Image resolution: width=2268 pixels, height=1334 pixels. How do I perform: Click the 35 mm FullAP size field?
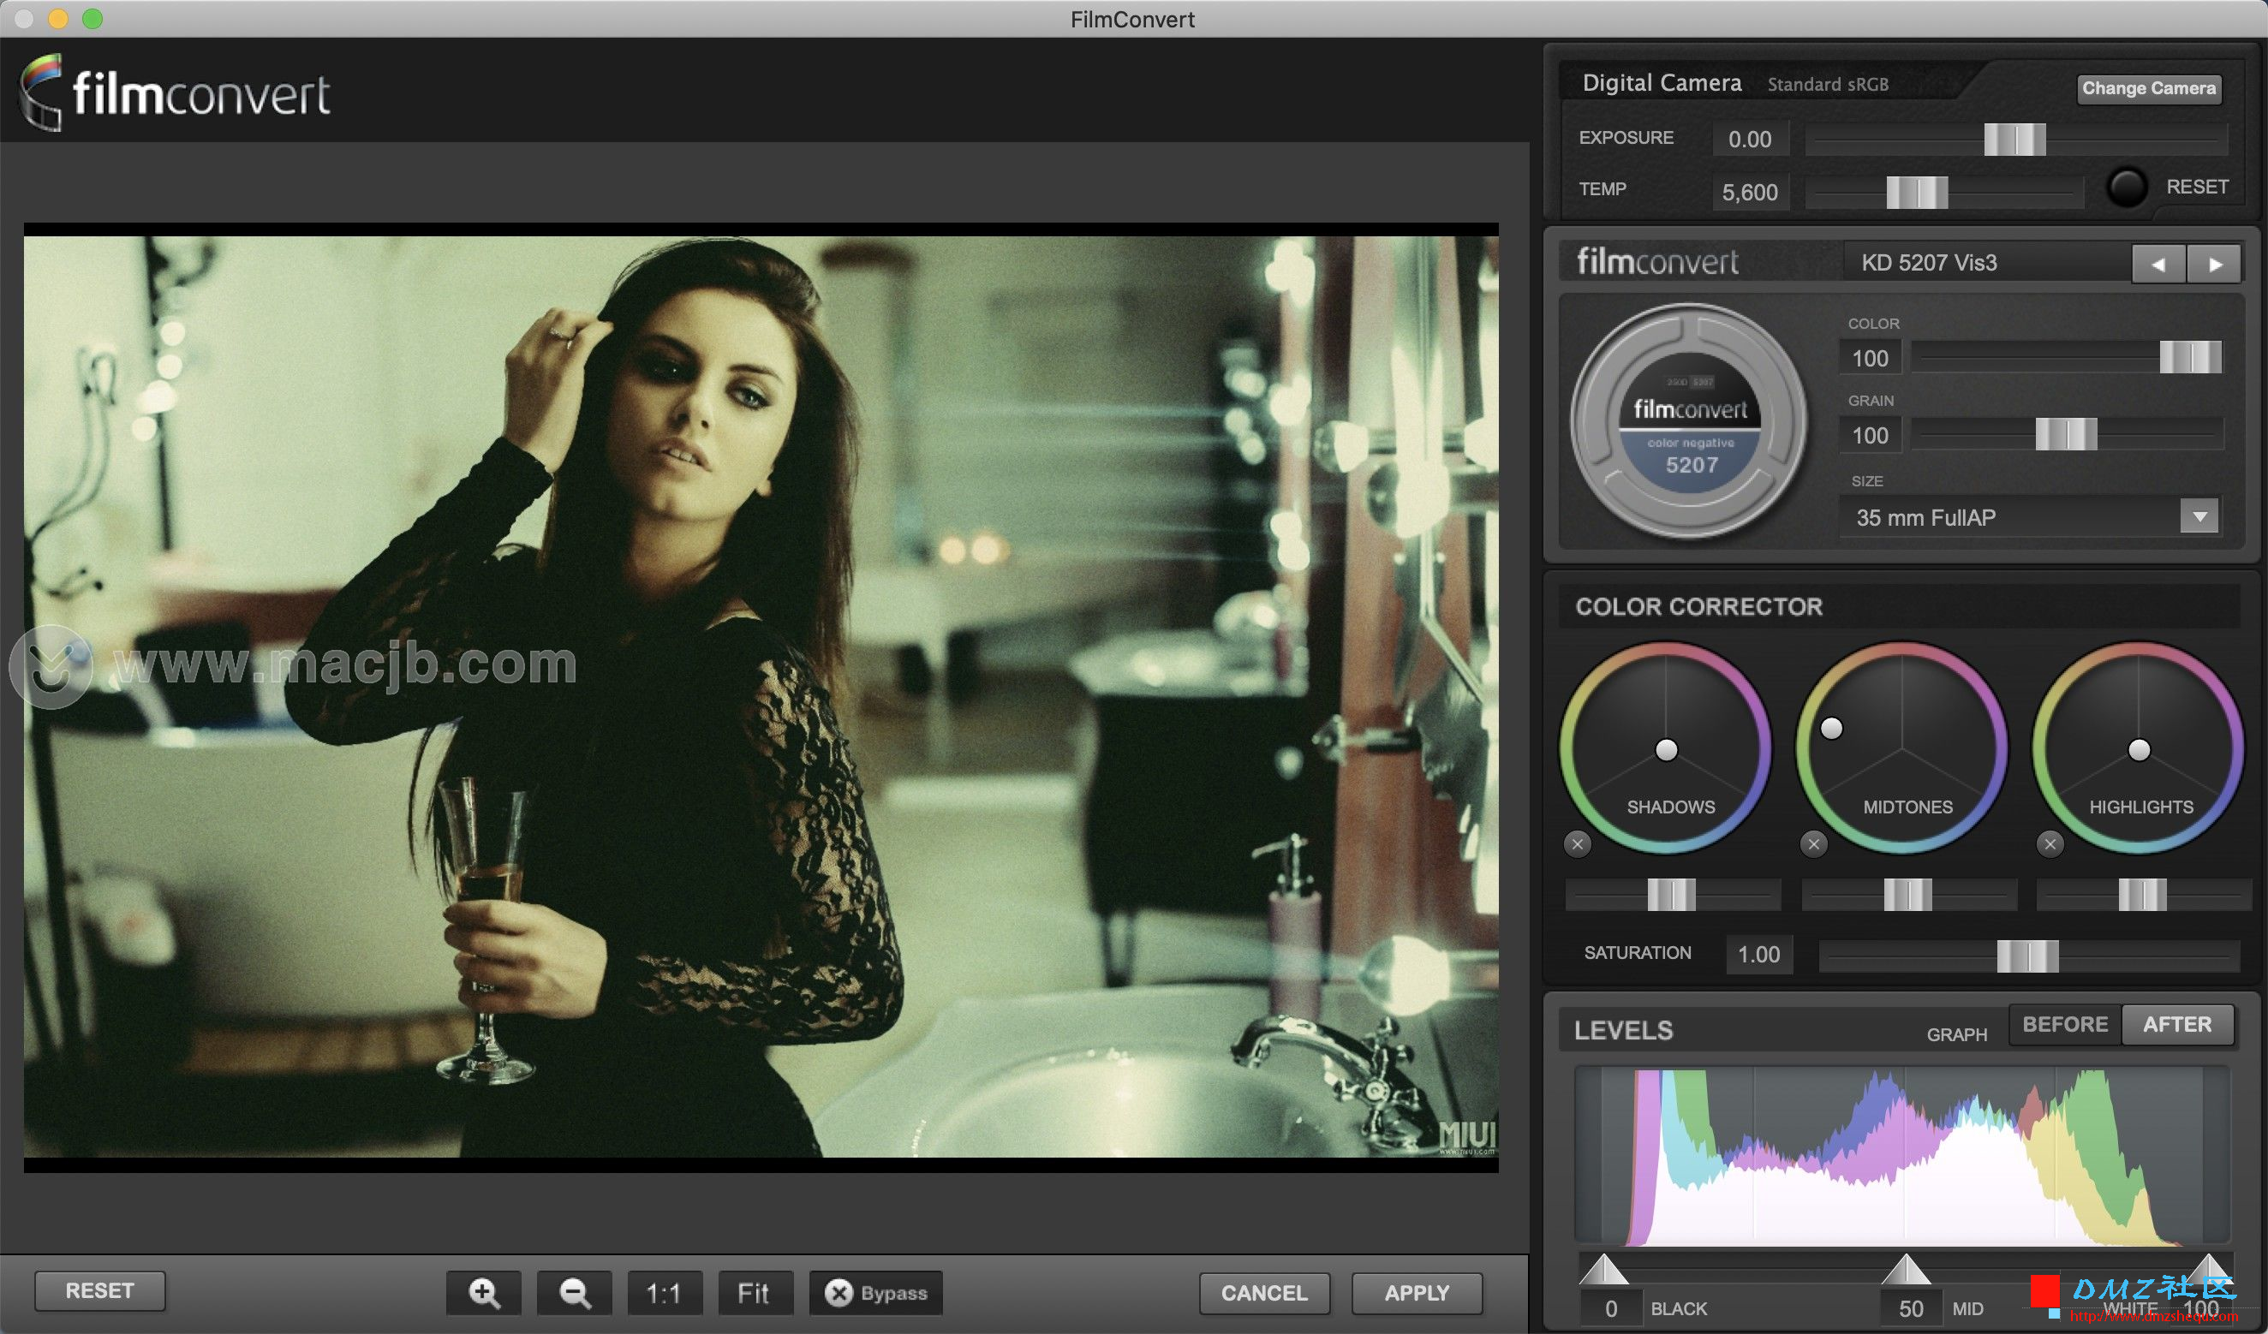[2031, 517]
